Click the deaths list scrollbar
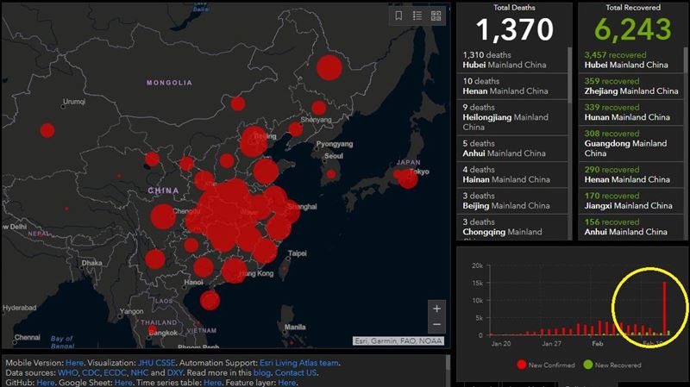 570,75
